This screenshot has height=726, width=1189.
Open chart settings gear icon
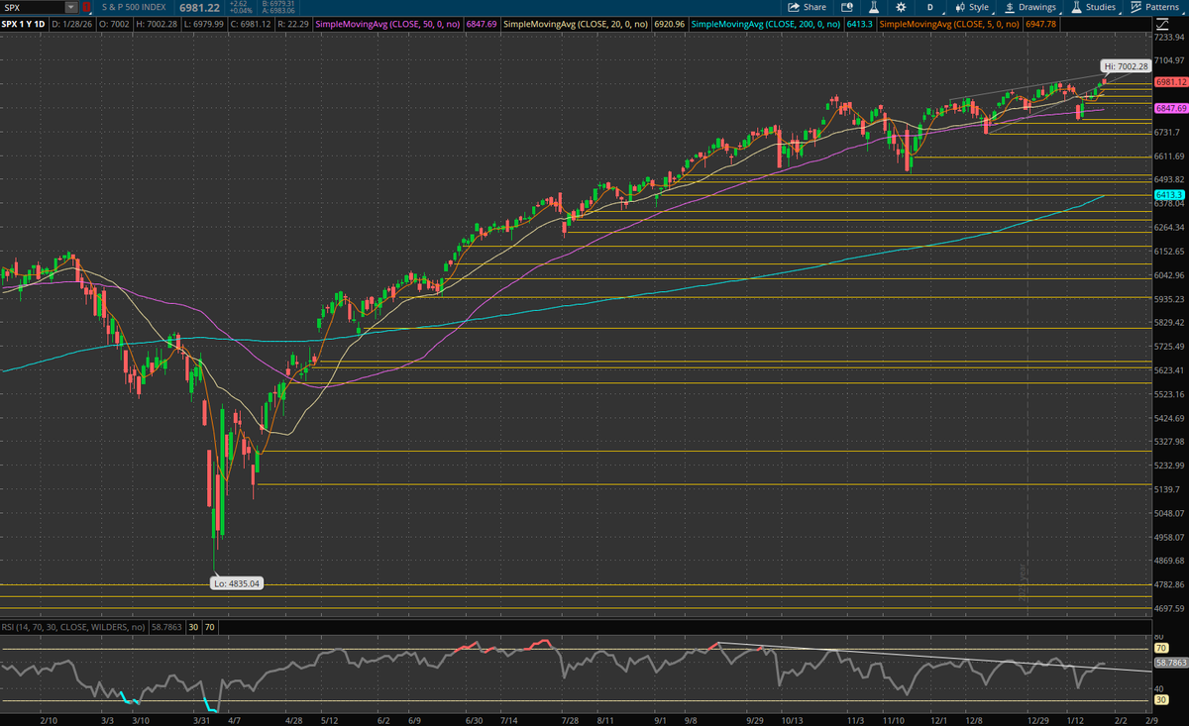coord(902,7)
